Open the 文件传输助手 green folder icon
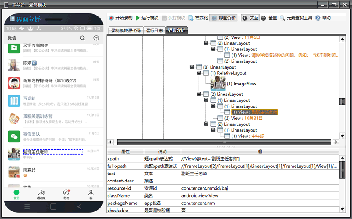The width and height of the screenshot is (352, 219). point(14,48)
